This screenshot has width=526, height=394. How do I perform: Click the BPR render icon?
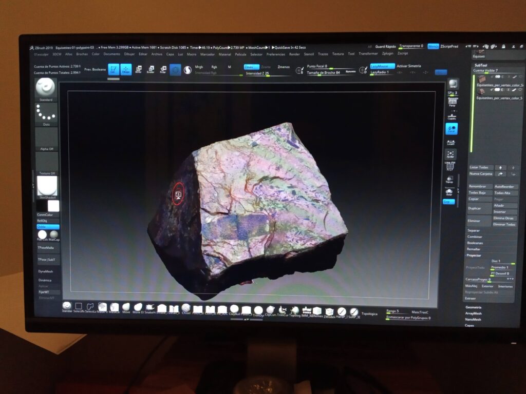click(453, 84)
